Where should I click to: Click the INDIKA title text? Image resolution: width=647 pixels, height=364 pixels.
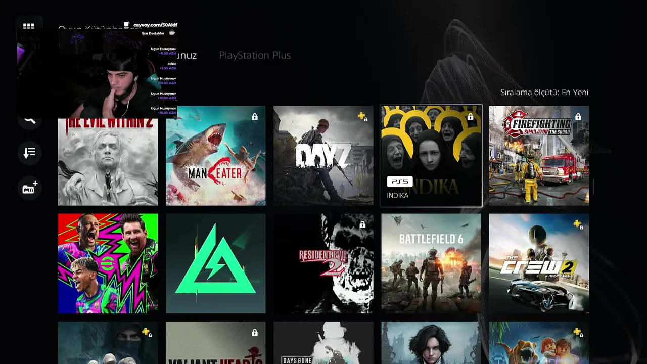[x=398, y=196]
